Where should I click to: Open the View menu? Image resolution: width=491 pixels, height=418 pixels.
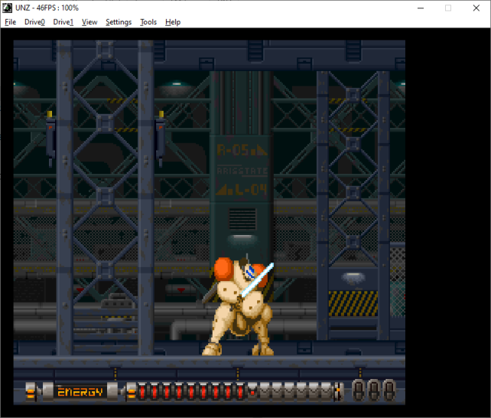coord(89,22)
